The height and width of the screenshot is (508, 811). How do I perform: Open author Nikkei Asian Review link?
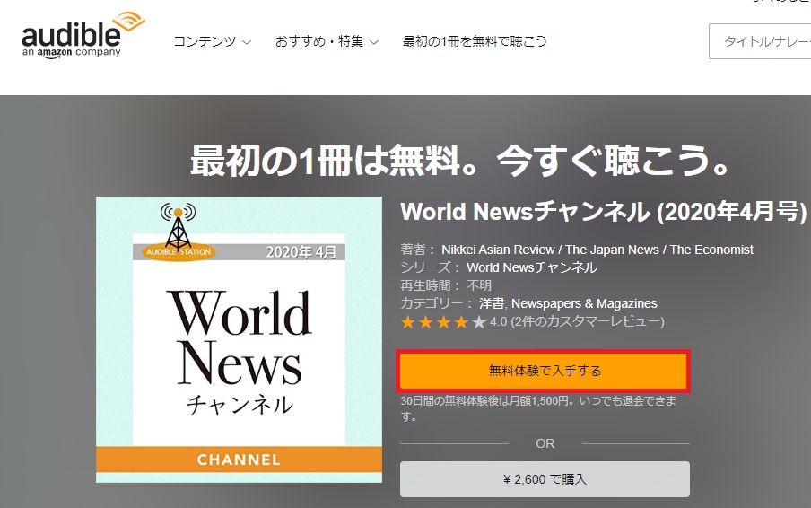(x=498, y=250)
